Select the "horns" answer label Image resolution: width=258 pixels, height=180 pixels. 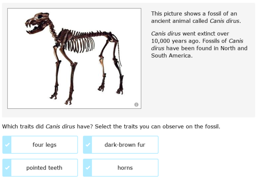[x=125, y=168]
